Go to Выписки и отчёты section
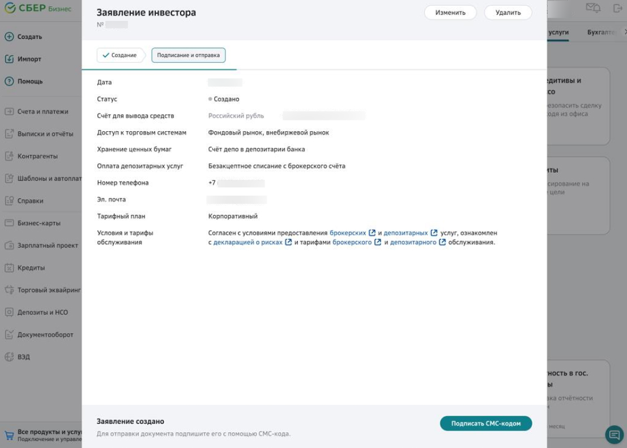The image size is (627, 448). [45, 134]
